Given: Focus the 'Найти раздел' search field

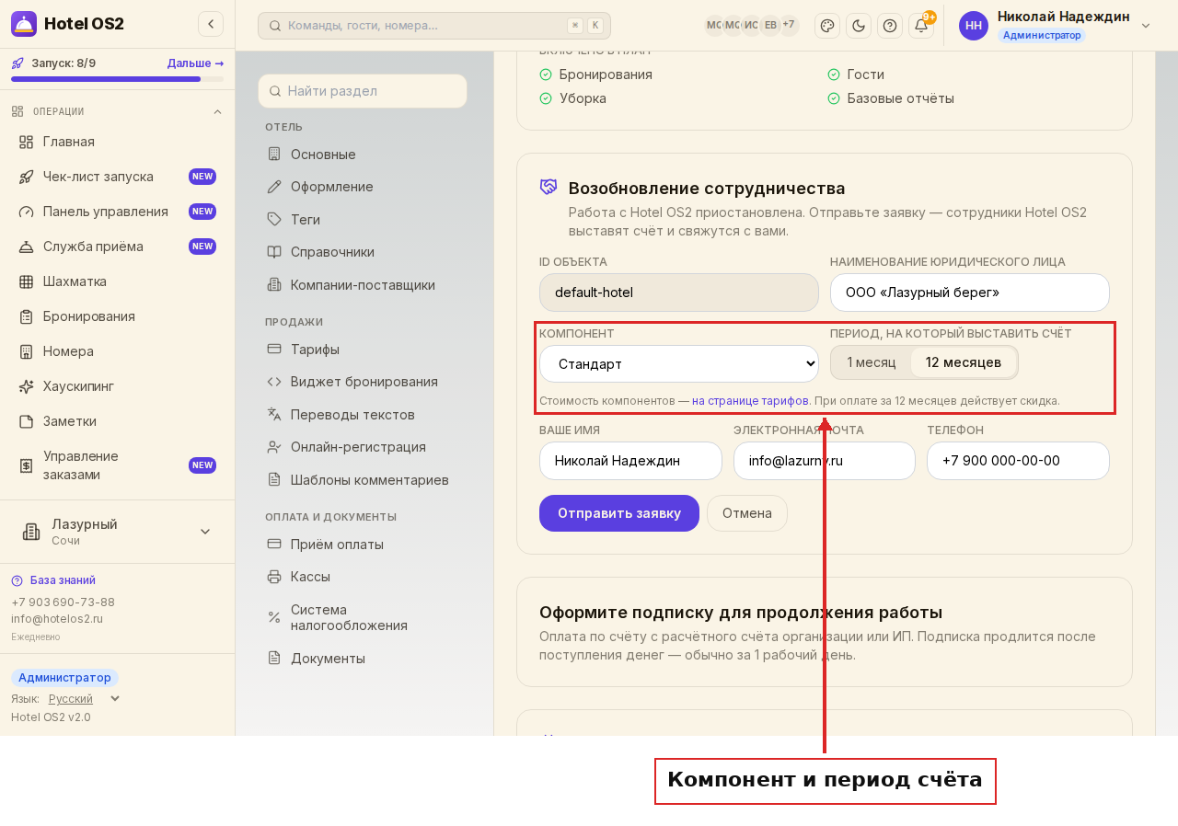Looking at the screenshot, I should (x=363, y=91).
